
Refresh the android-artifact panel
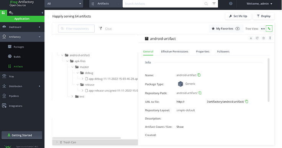(257, 38)
